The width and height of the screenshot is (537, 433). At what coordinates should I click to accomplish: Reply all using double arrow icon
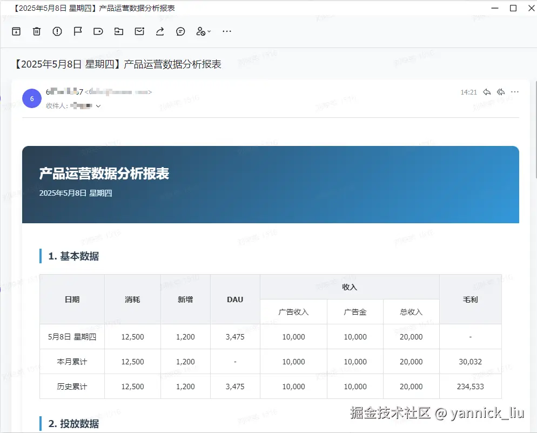(501, 92)
